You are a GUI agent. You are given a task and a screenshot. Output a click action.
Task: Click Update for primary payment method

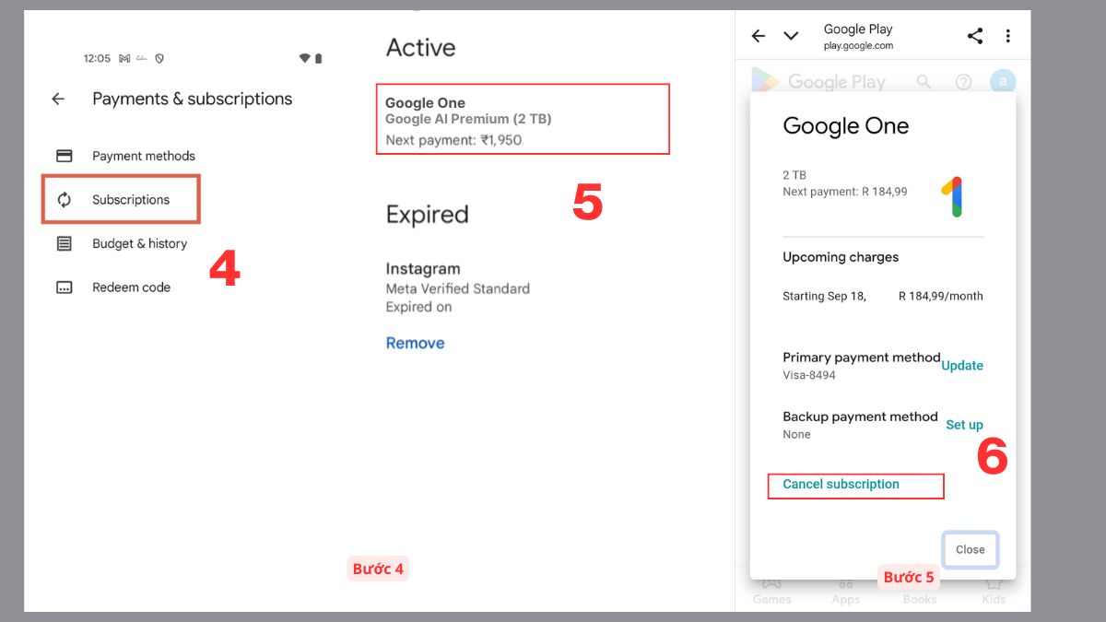(x=962, y=366)
